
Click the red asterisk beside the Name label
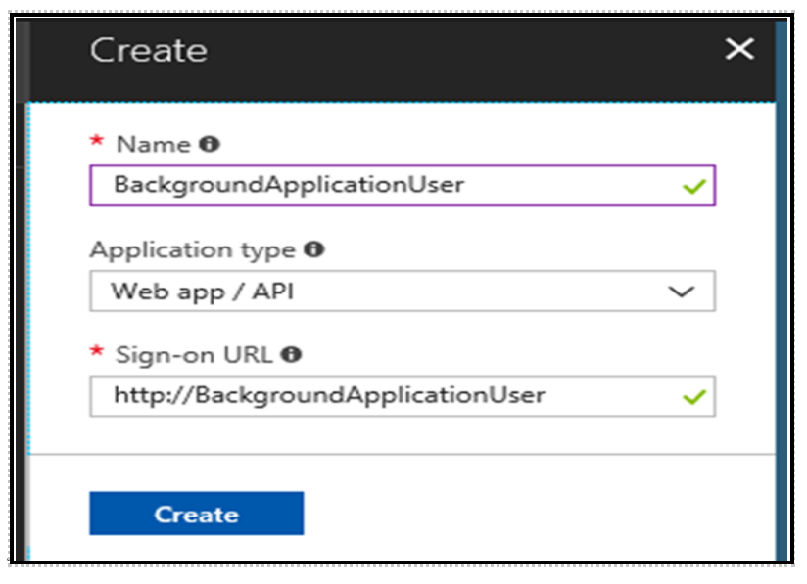[x=100, y=142]
